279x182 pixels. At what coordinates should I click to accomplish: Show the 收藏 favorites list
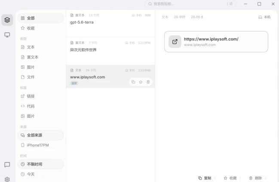[x=40, y=28]
